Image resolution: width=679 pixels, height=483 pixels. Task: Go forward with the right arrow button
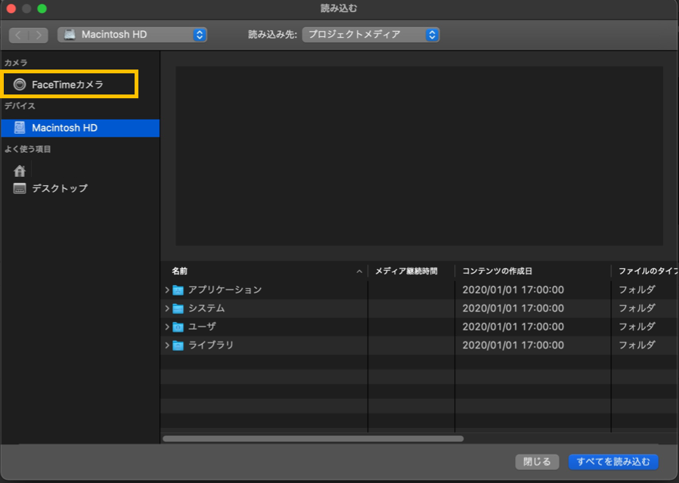tap(38, 35)
